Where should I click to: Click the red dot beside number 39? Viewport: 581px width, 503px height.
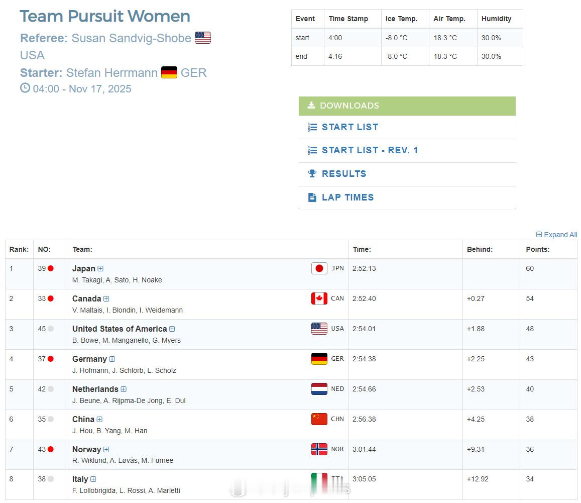click(51, 268)
